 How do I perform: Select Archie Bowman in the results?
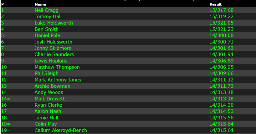[52, 86]
